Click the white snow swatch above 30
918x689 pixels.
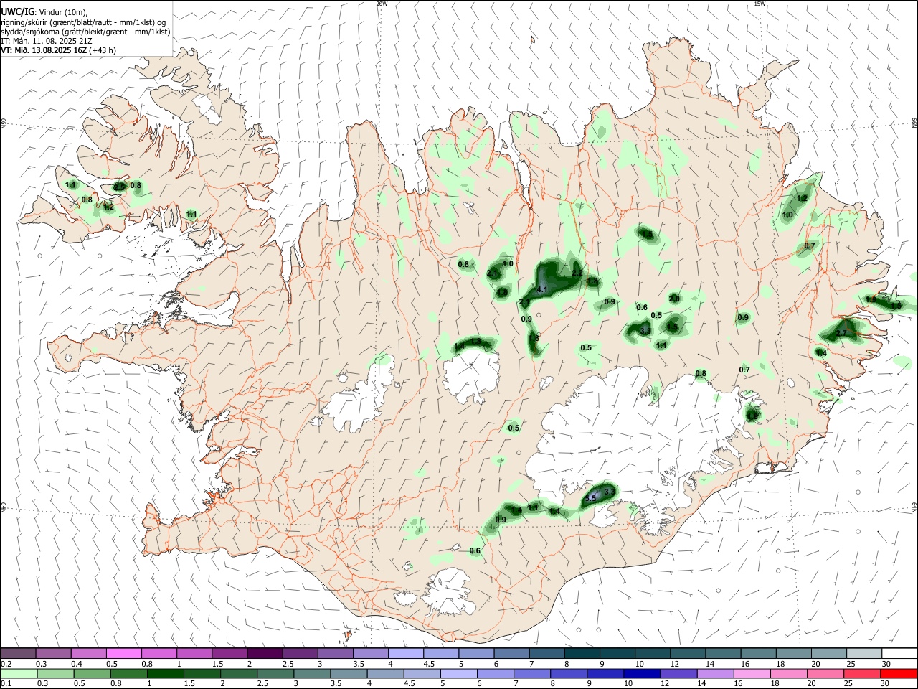click(899, 654)
